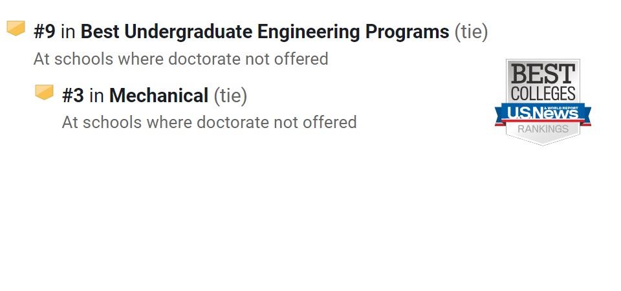The height and width of the screenshot is (291, 621).
Task: Click the word Undergraduate in the heading
Action: pyautogui.click(x=188, y=32)
